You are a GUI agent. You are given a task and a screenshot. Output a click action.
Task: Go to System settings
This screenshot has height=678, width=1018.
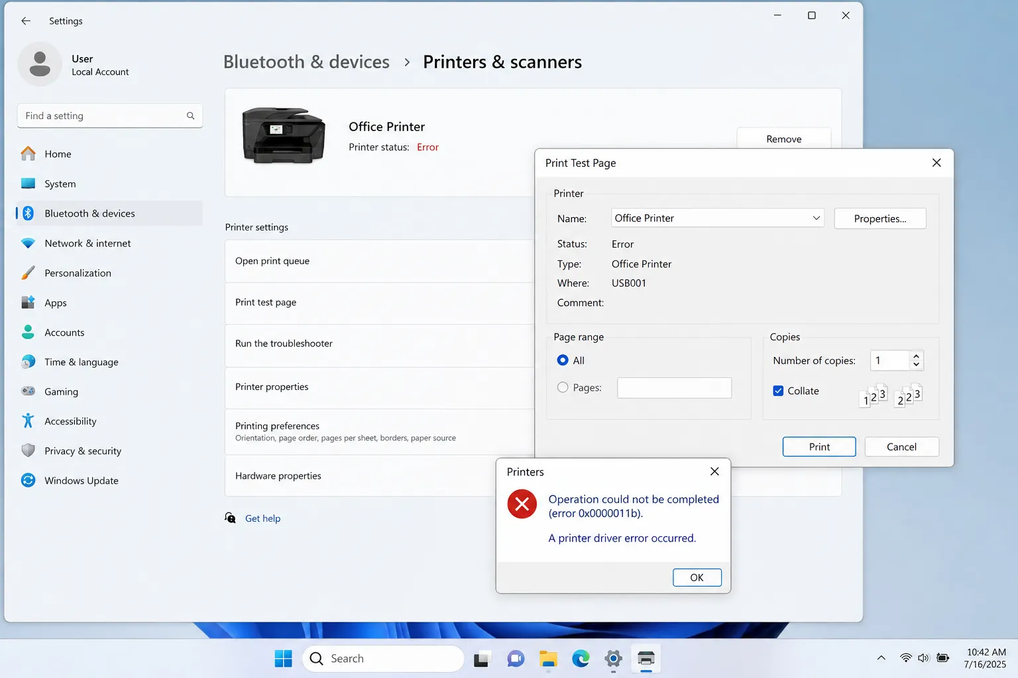pyautogui.click(x=109, y=183)
